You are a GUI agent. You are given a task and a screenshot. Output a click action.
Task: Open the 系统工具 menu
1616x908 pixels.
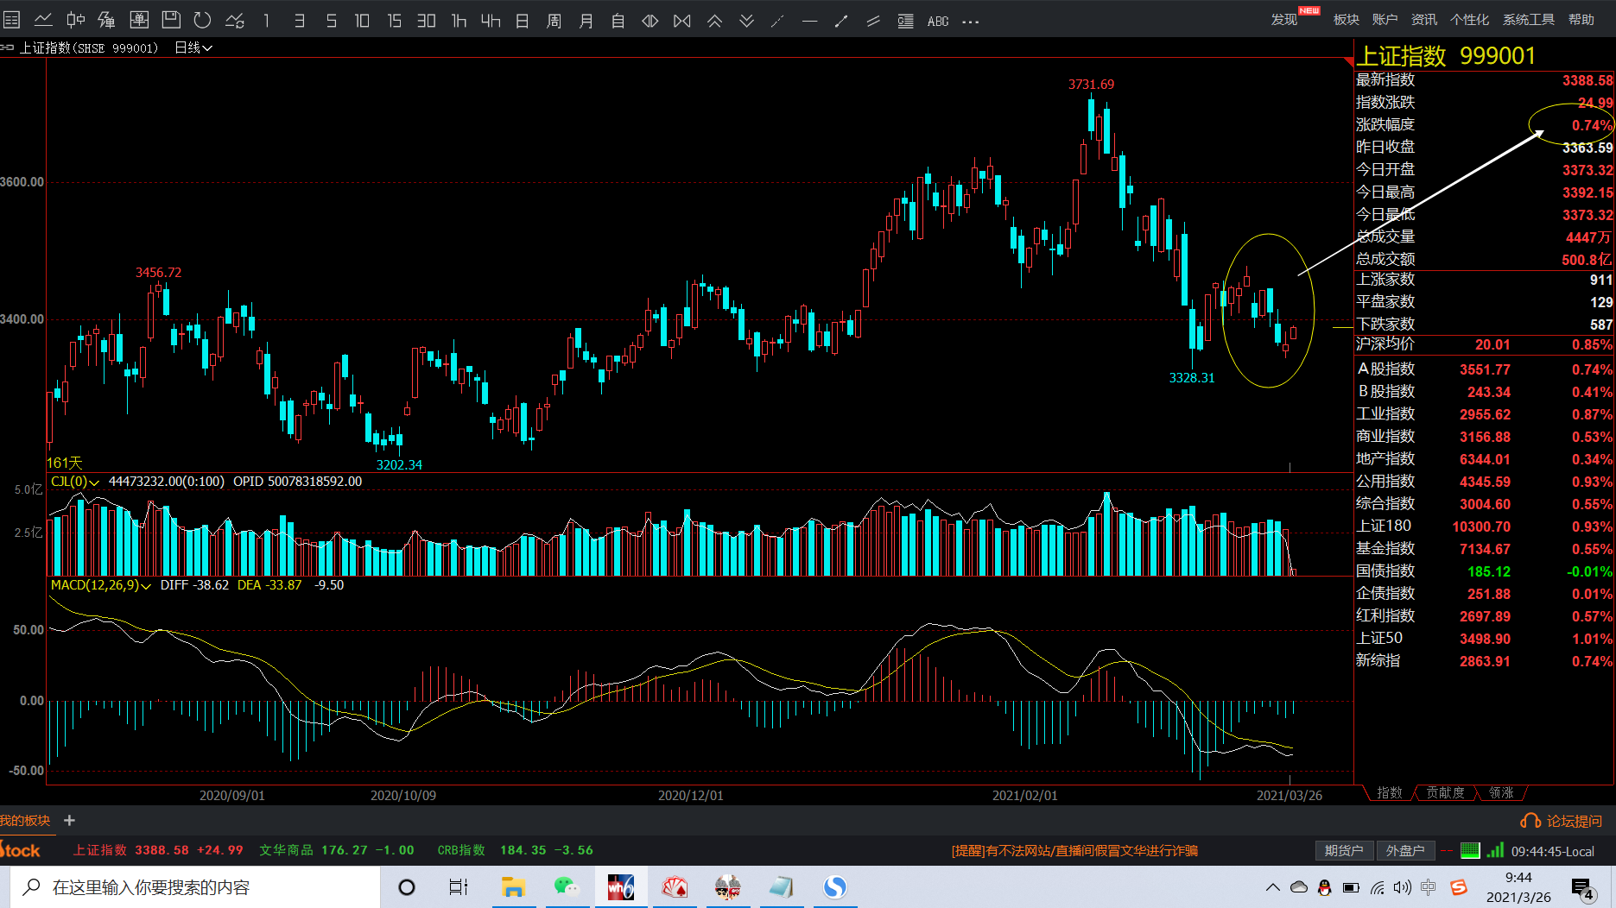tap(1529, 20)
